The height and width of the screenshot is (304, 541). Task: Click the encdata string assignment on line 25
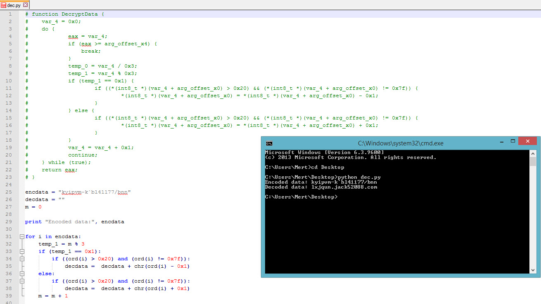point(78,192)
